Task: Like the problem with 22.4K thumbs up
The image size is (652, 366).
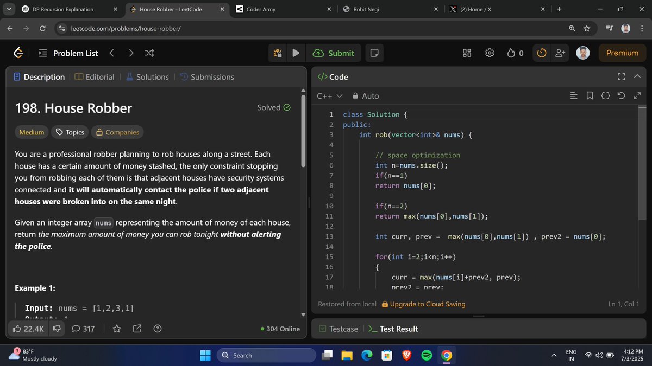Action: (28, 329)
